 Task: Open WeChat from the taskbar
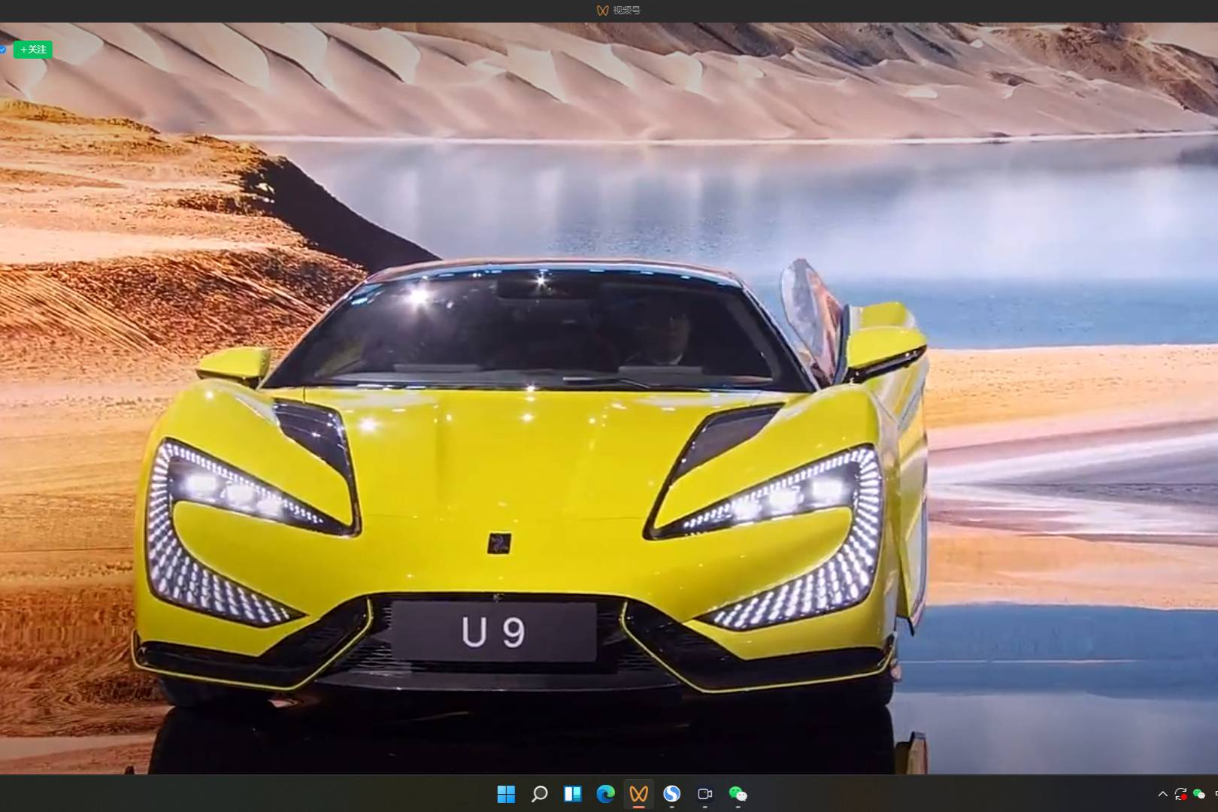pyautogui.click(x=738, y=794)
